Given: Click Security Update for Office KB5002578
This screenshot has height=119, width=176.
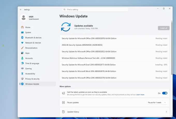Looking at the screenshot, I should pyautogui.click(x=114, y=78).
